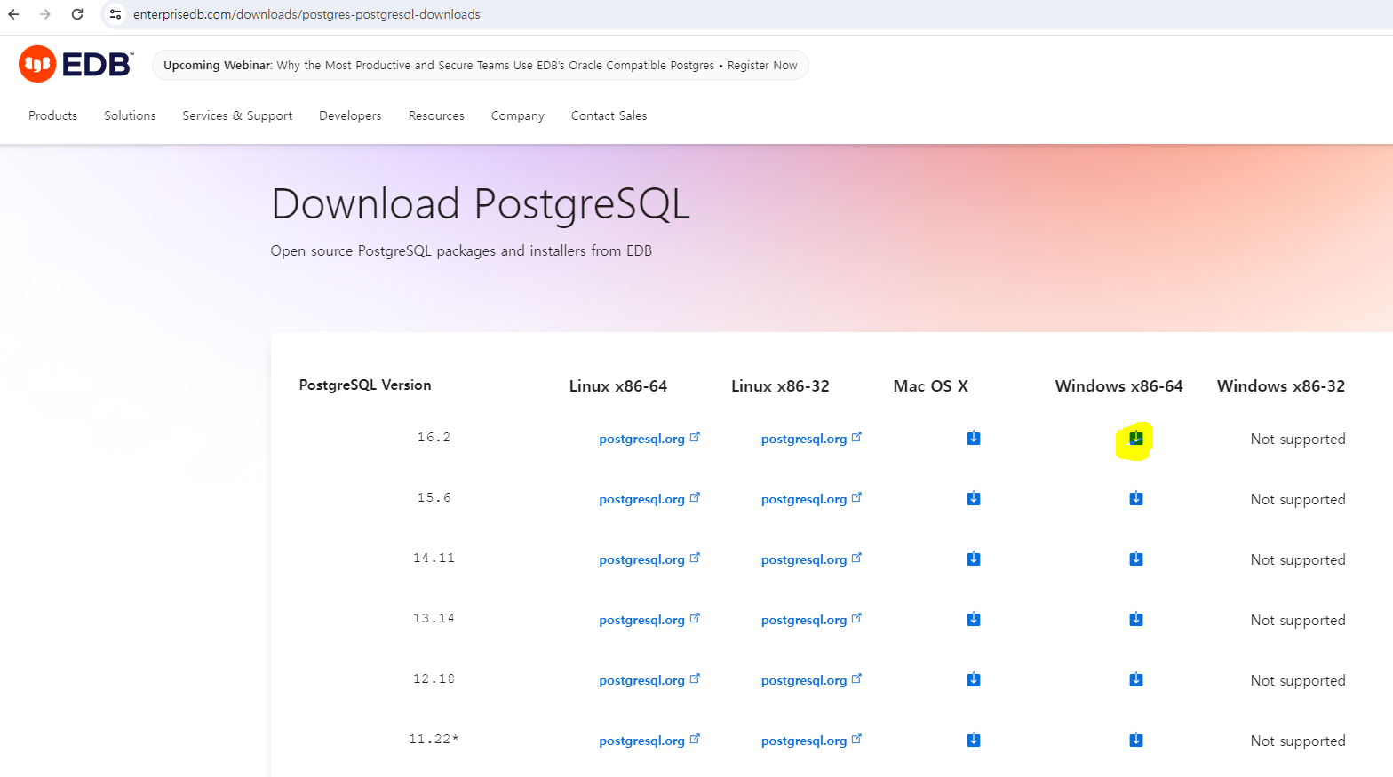Select the version text 13.14
This screenshot has height=777, width=1393.
[434, 618]
